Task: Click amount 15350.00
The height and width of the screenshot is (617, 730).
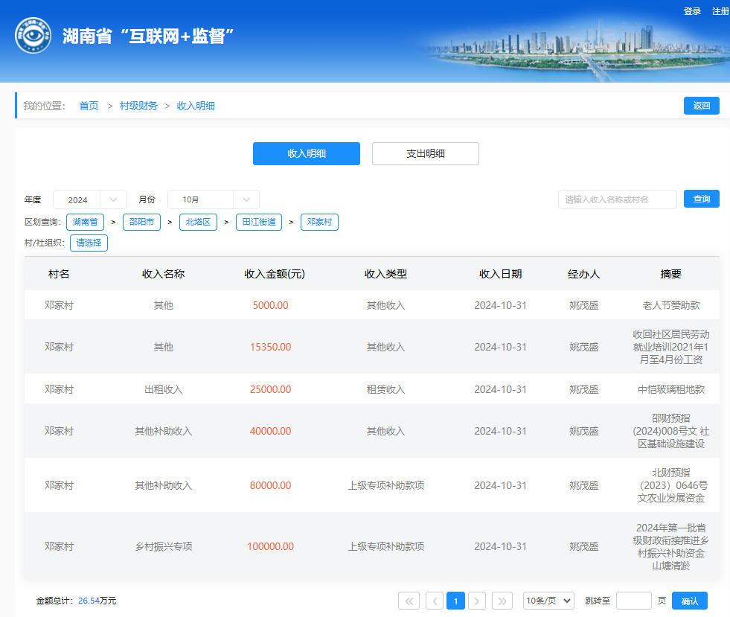Action: [270, 347]
